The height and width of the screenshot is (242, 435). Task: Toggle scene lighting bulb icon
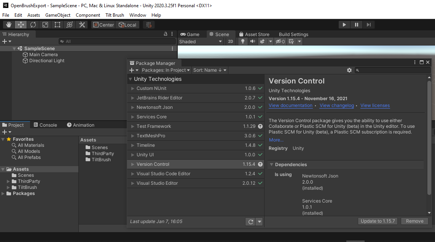click(x=243, y=41)
